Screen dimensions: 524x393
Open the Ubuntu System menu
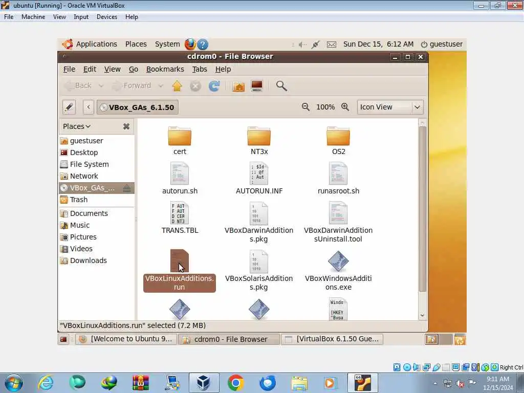(167, 44)
